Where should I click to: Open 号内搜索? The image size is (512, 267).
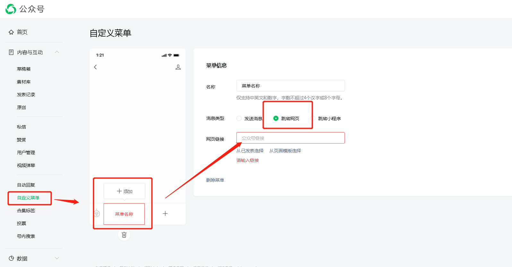pyautogui.click(x=26, y=236)
